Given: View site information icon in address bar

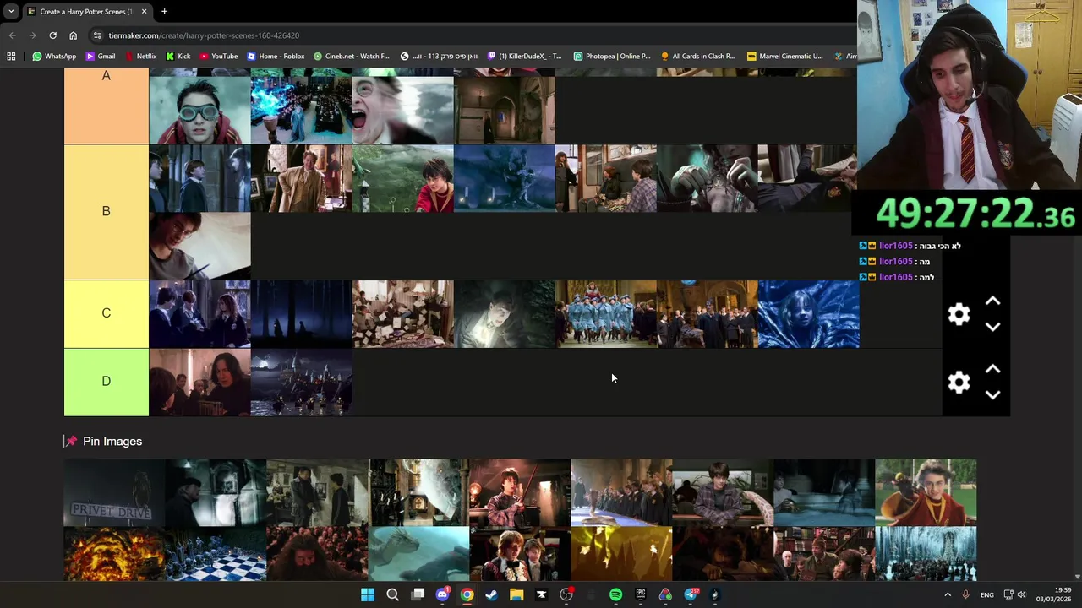Looking at the screenshot, I should [x=98, y=35].
